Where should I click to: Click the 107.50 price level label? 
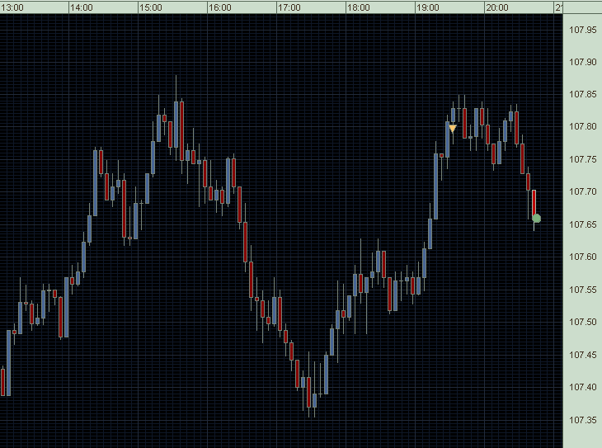[583, 322]
